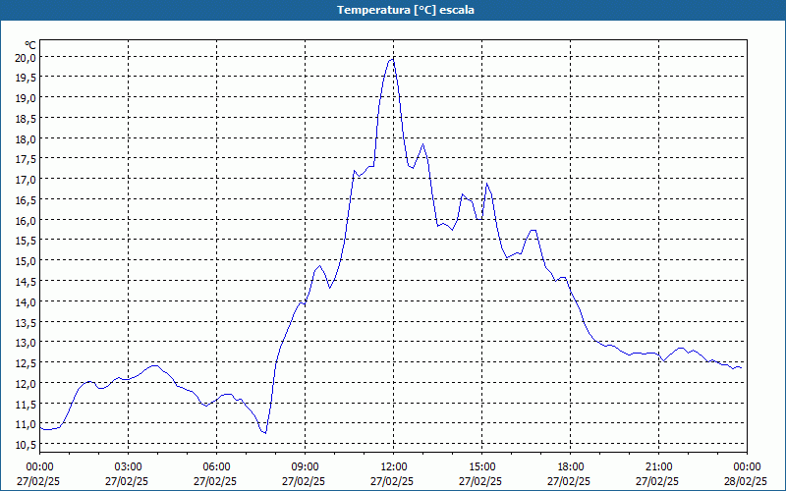Select the 11,0 temperature tick label
Screen dimensions: 786x491
(x=26, y=424)
